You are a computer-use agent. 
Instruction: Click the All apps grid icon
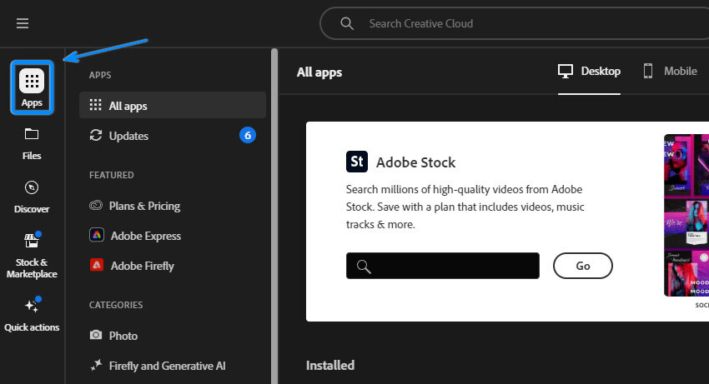pyautogui.click(x=95, y=105)
